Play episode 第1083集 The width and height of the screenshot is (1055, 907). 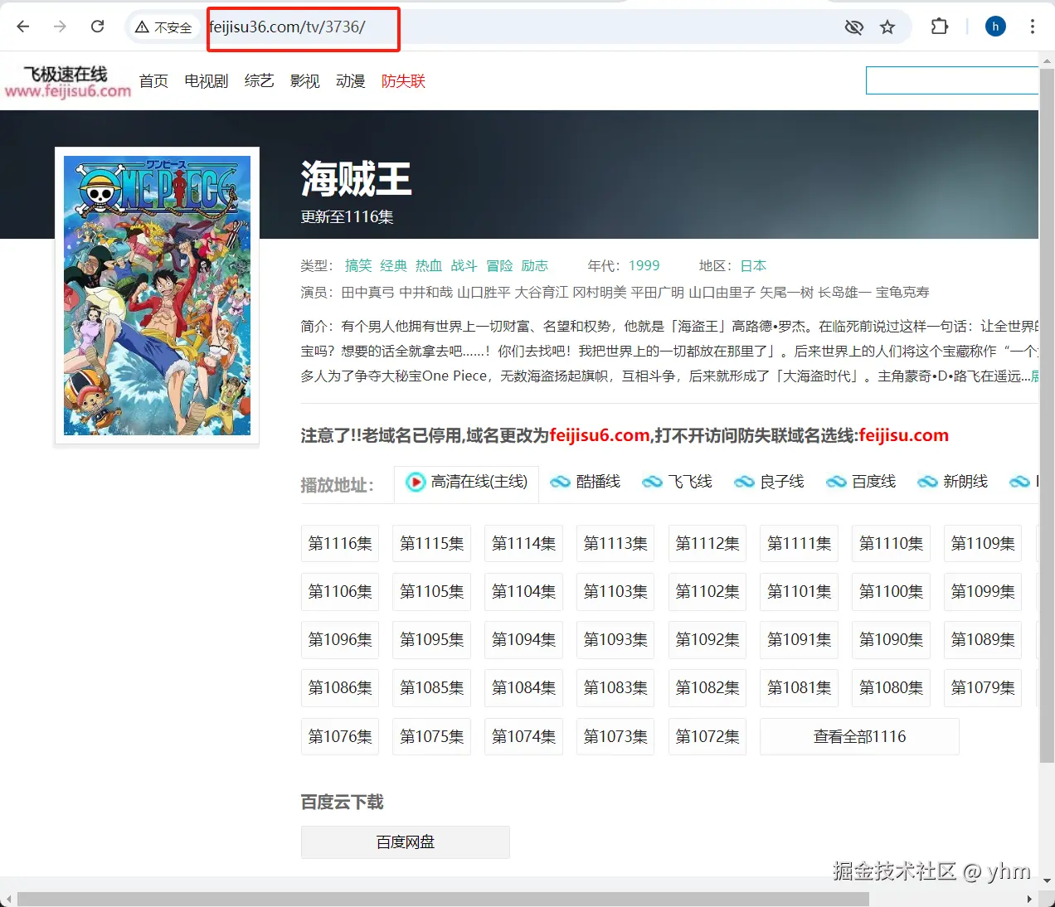(615, 687)
